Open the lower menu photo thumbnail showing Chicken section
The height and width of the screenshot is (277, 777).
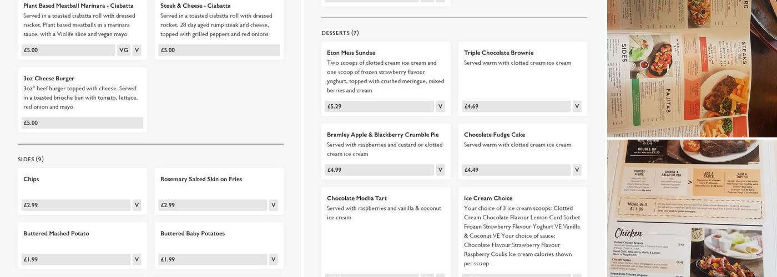(692, 208)
